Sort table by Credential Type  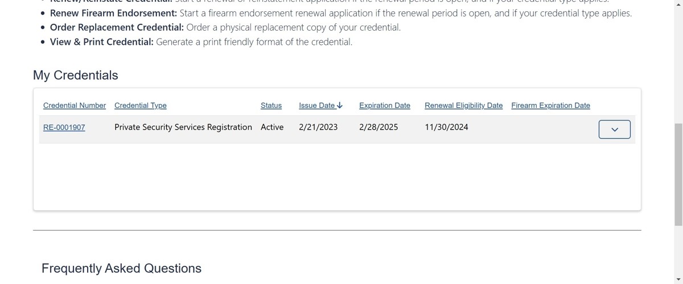[x=141, y=106]
